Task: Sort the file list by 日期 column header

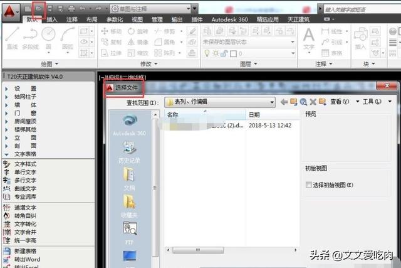Action: [273, 115]
